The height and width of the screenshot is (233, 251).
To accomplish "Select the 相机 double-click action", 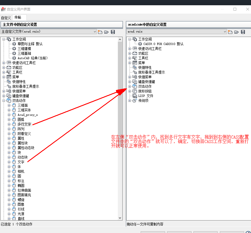I will [x=21, y=171].
